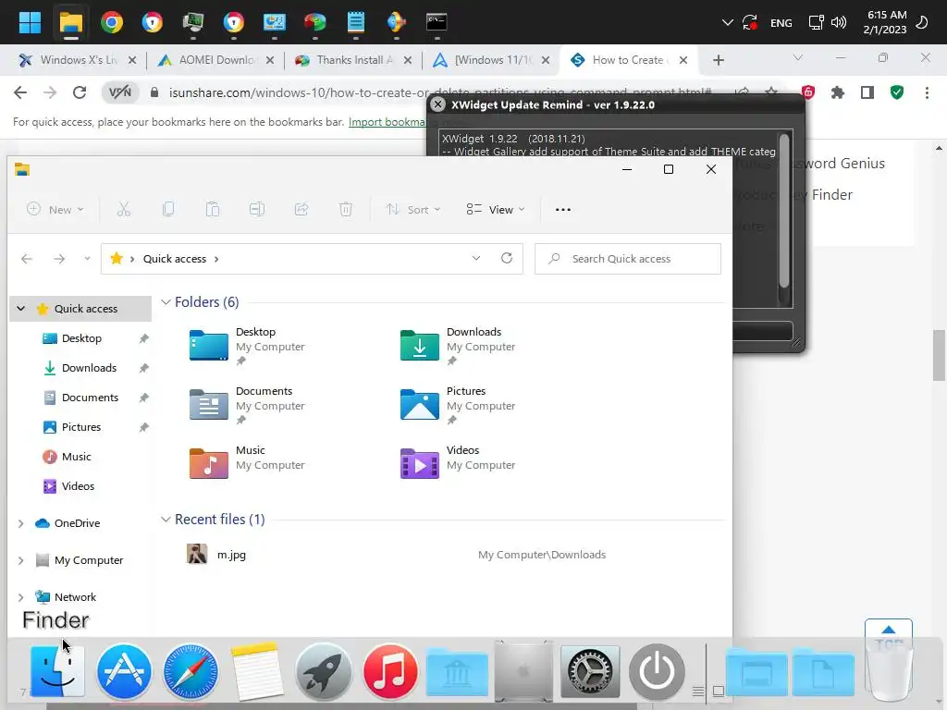Screen dimensions: 947x710
Task: Click the XWidget notes scrollbar
Action: (x=784, y=212)
